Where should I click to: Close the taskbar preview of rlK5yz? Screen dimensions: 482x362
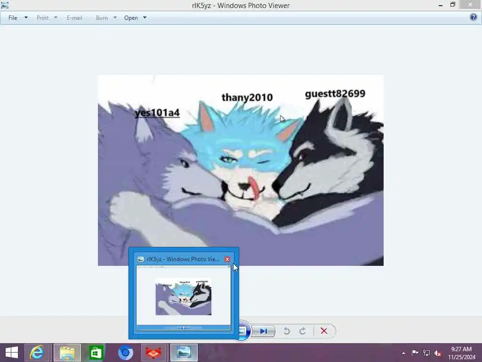227,259
